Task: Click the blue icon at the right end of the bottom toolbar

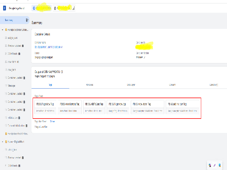Action: point(220,165)
